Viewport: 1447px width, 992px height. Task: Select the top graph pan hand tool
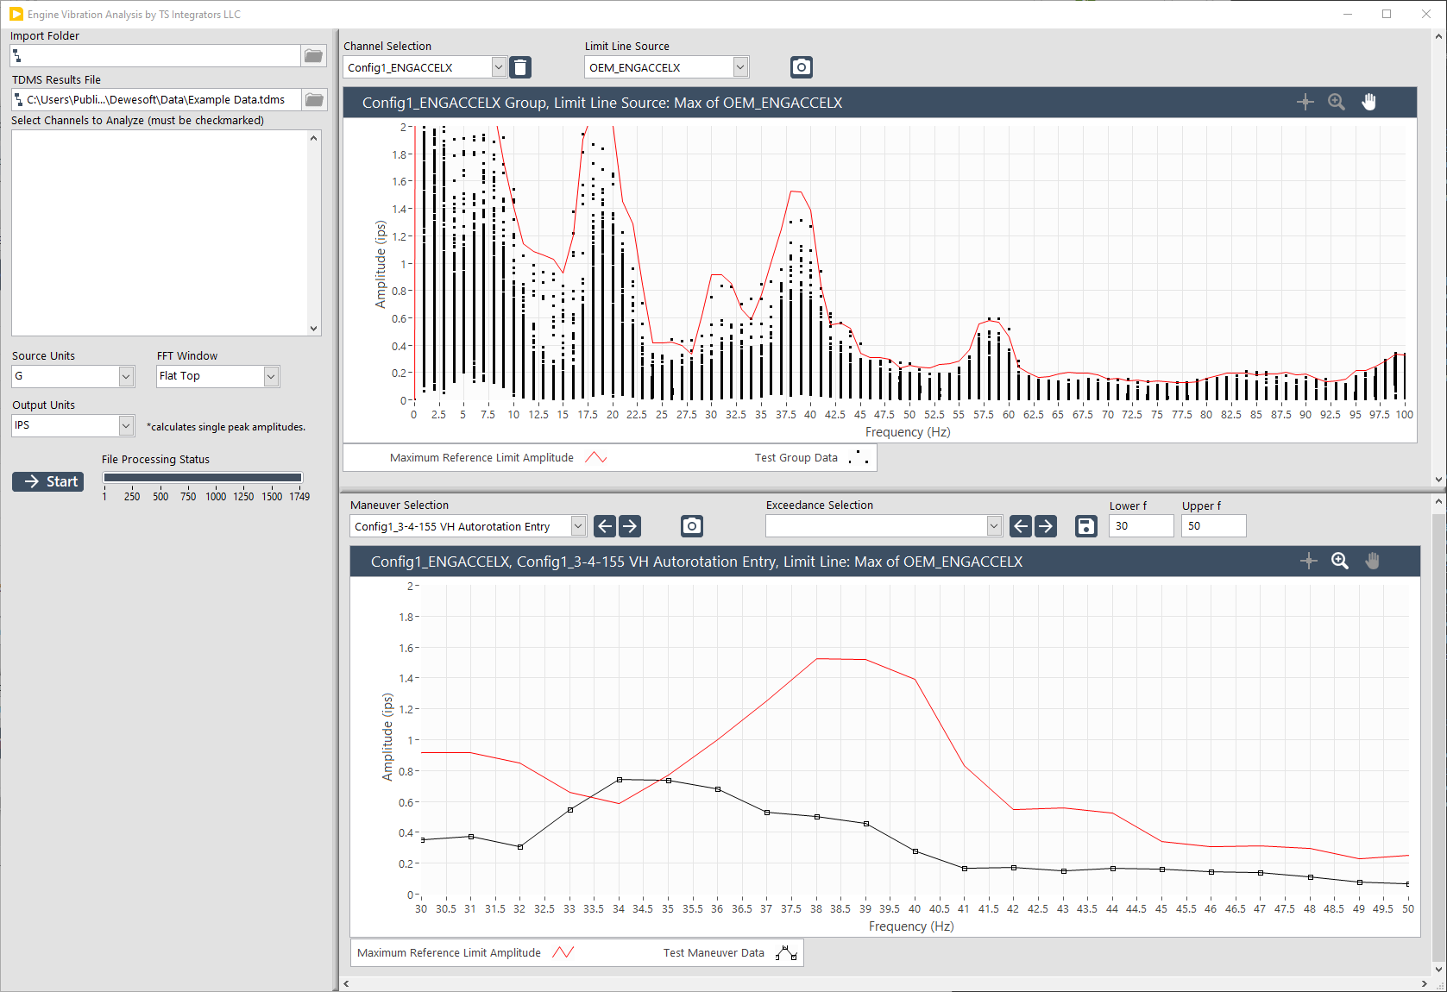click(x=1369, y=102)
